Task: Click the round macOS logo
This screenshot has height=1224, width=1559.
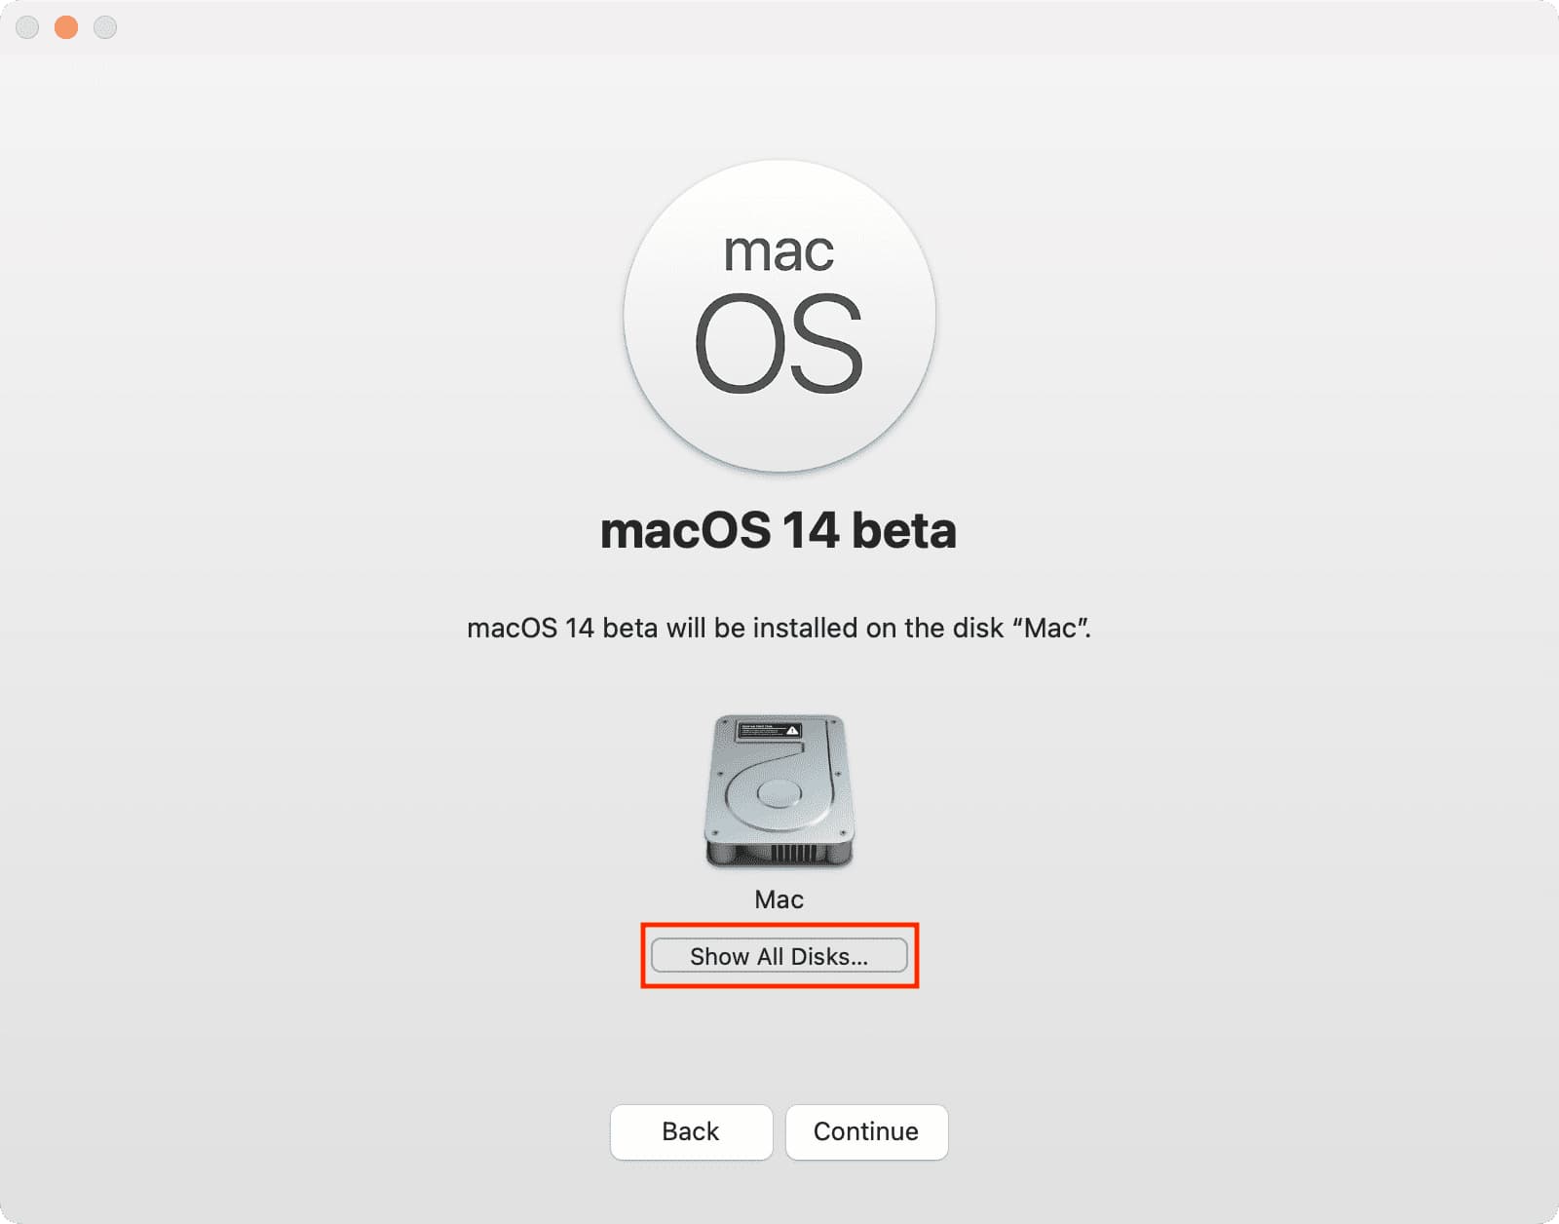Action: point(779,316)
